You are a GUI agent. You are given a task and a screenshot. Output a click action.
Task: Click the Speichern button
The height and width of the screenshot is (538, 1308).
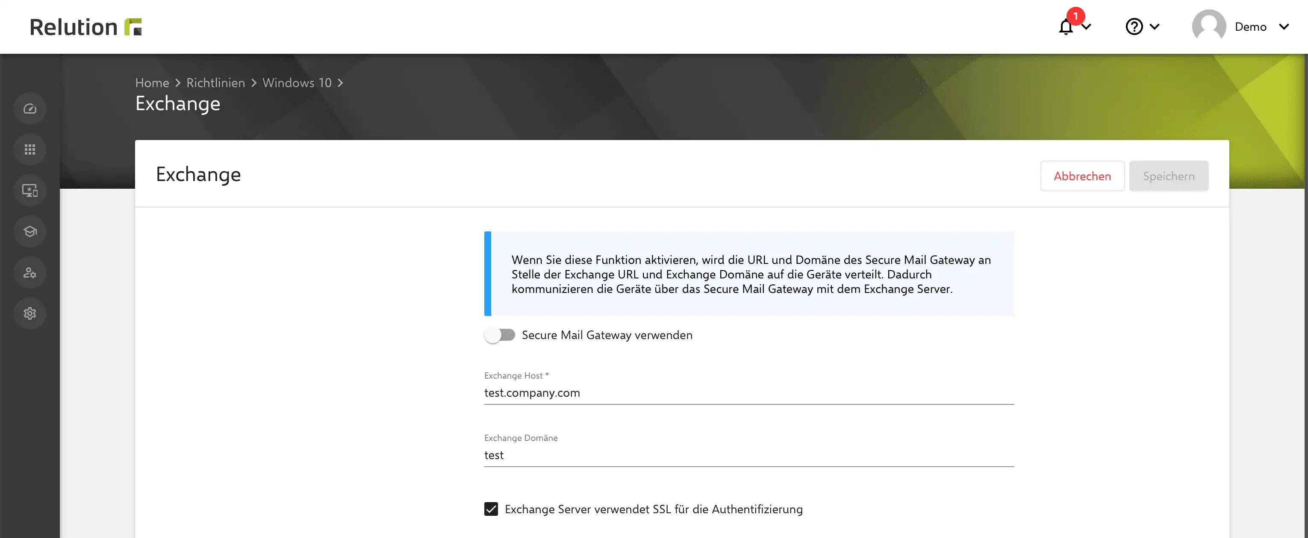point(1168,176)
